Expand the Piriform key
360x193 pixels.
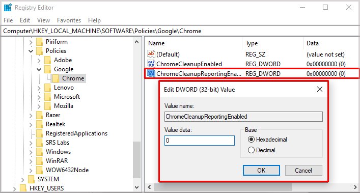[31, 42]
